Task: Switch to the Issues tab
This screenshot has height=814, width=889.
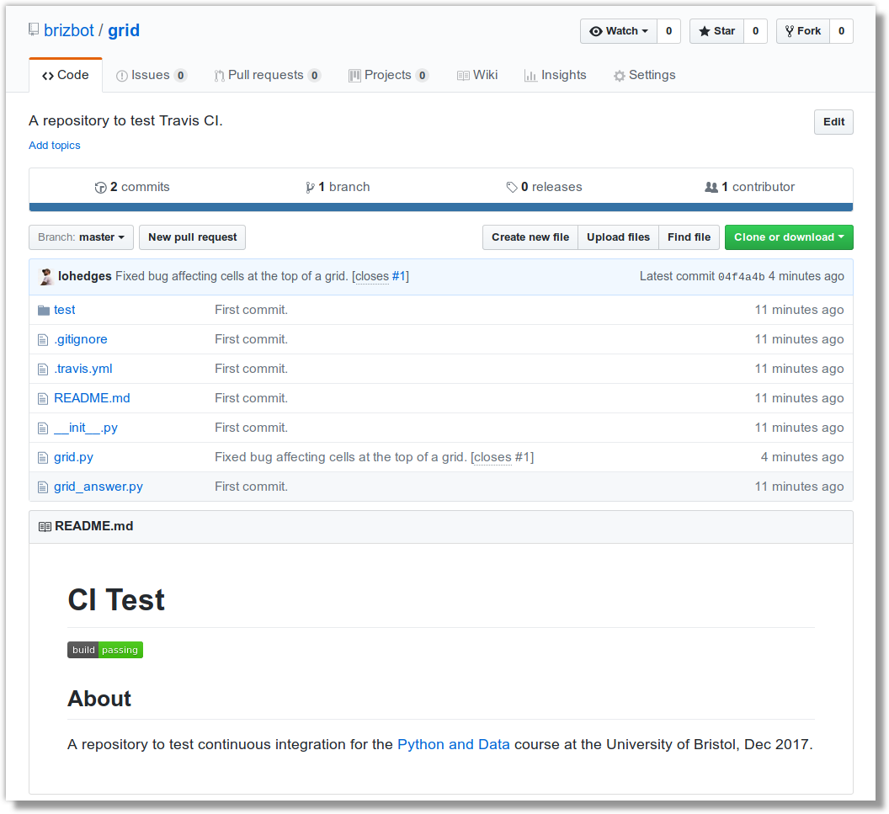Action: click(151, 76)
